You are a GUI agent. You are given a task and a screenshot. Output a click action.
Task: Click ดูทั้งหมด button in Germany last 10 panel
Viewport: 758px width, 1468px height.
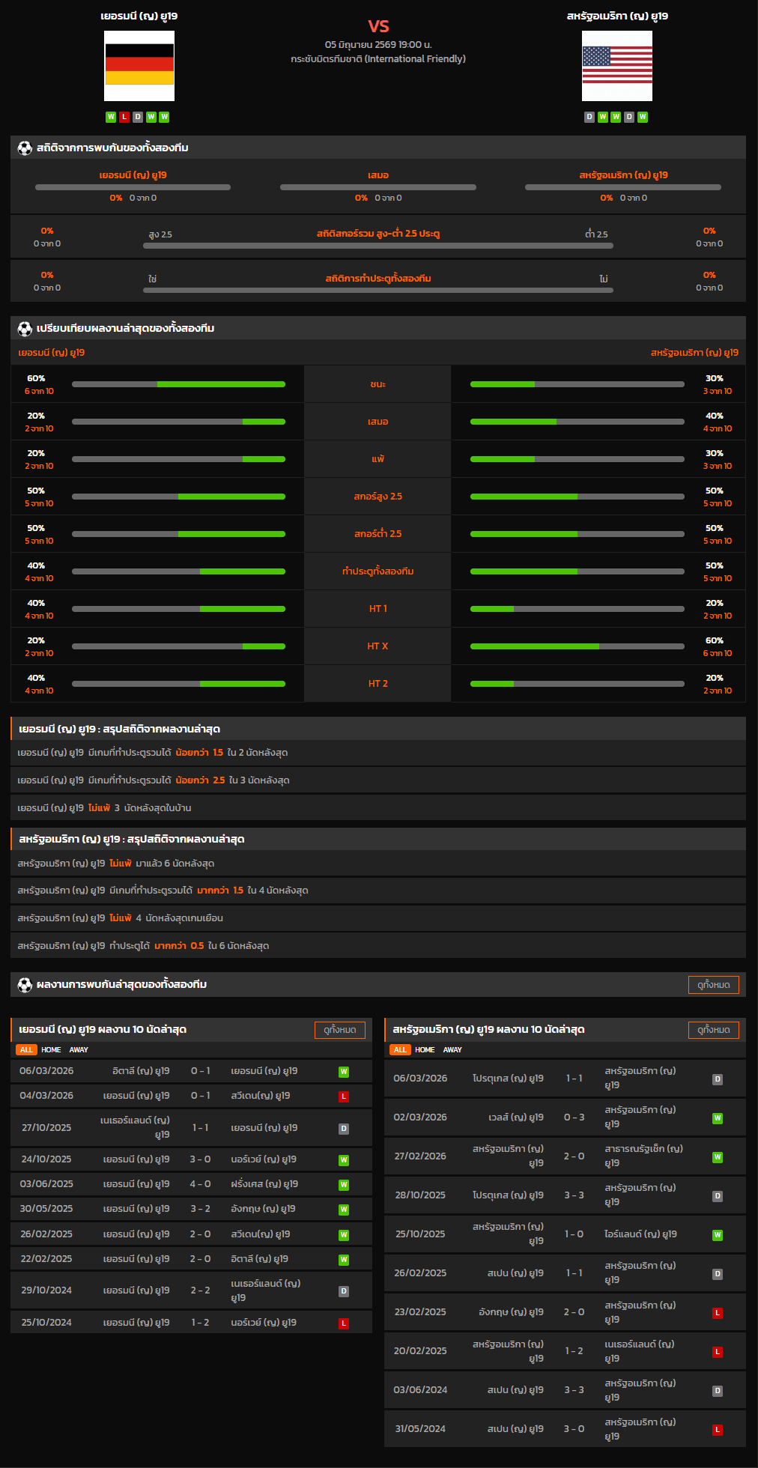tap(340, 1030)
